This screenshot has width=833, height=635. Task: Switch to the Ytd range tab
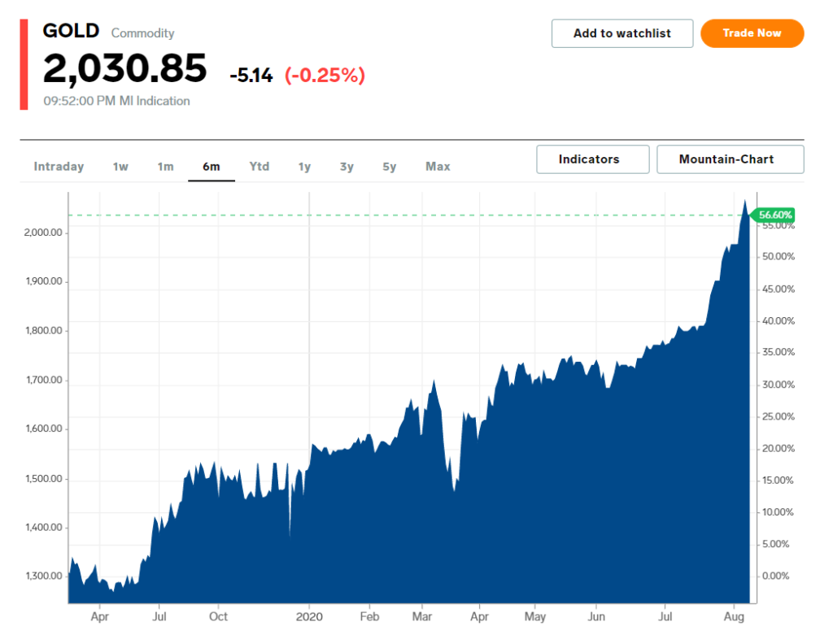259,167
